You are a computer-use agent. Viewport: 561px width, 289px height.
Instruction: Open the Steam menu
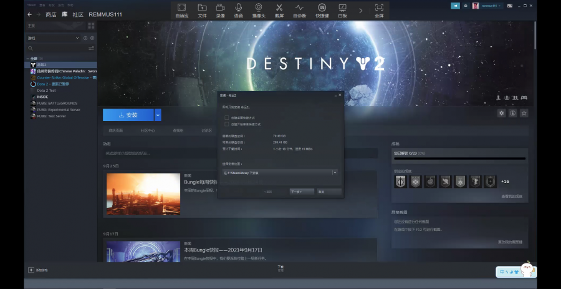click(x=32, y=5)
